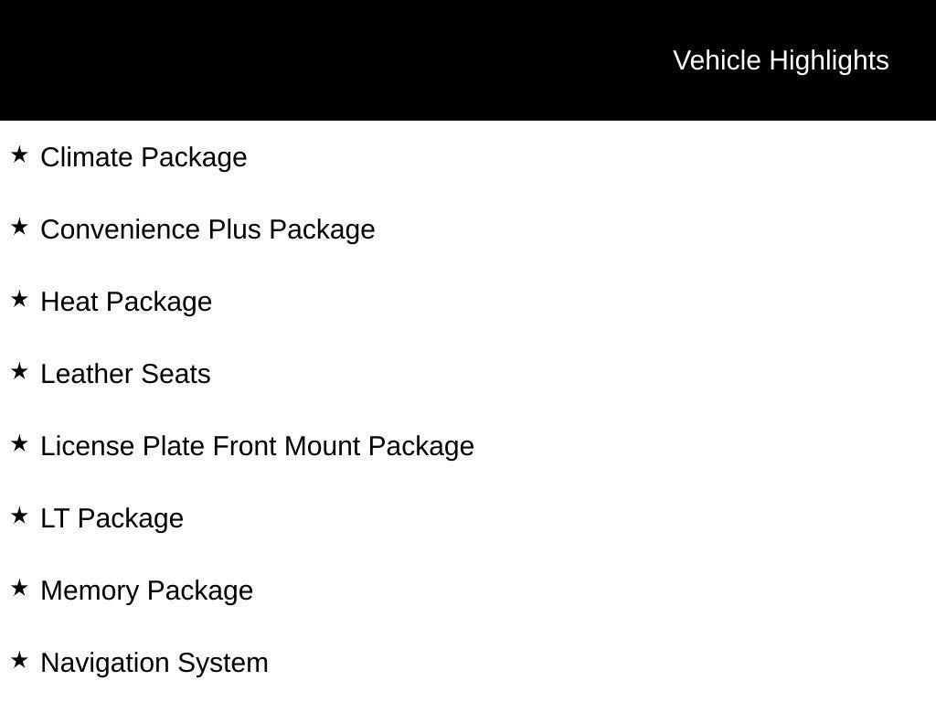Viewport: 936px width, 702px height.
Task: Click the word Plus in Convenience Plus Package
Action: click(235, 229)
